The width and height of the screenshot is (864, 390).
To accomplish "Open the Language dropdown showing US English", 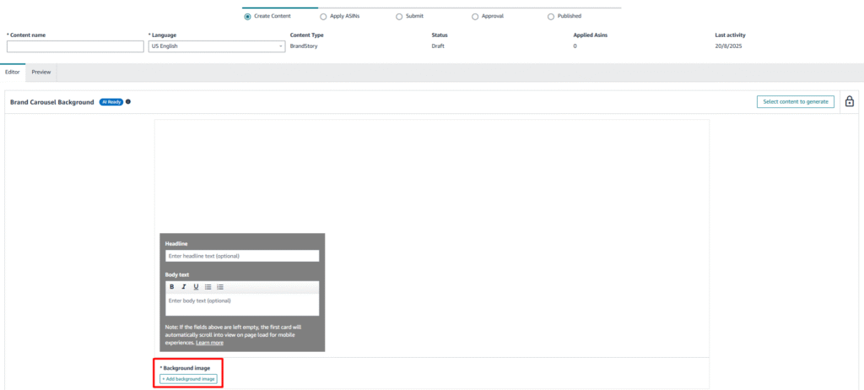I will [217, 46].
